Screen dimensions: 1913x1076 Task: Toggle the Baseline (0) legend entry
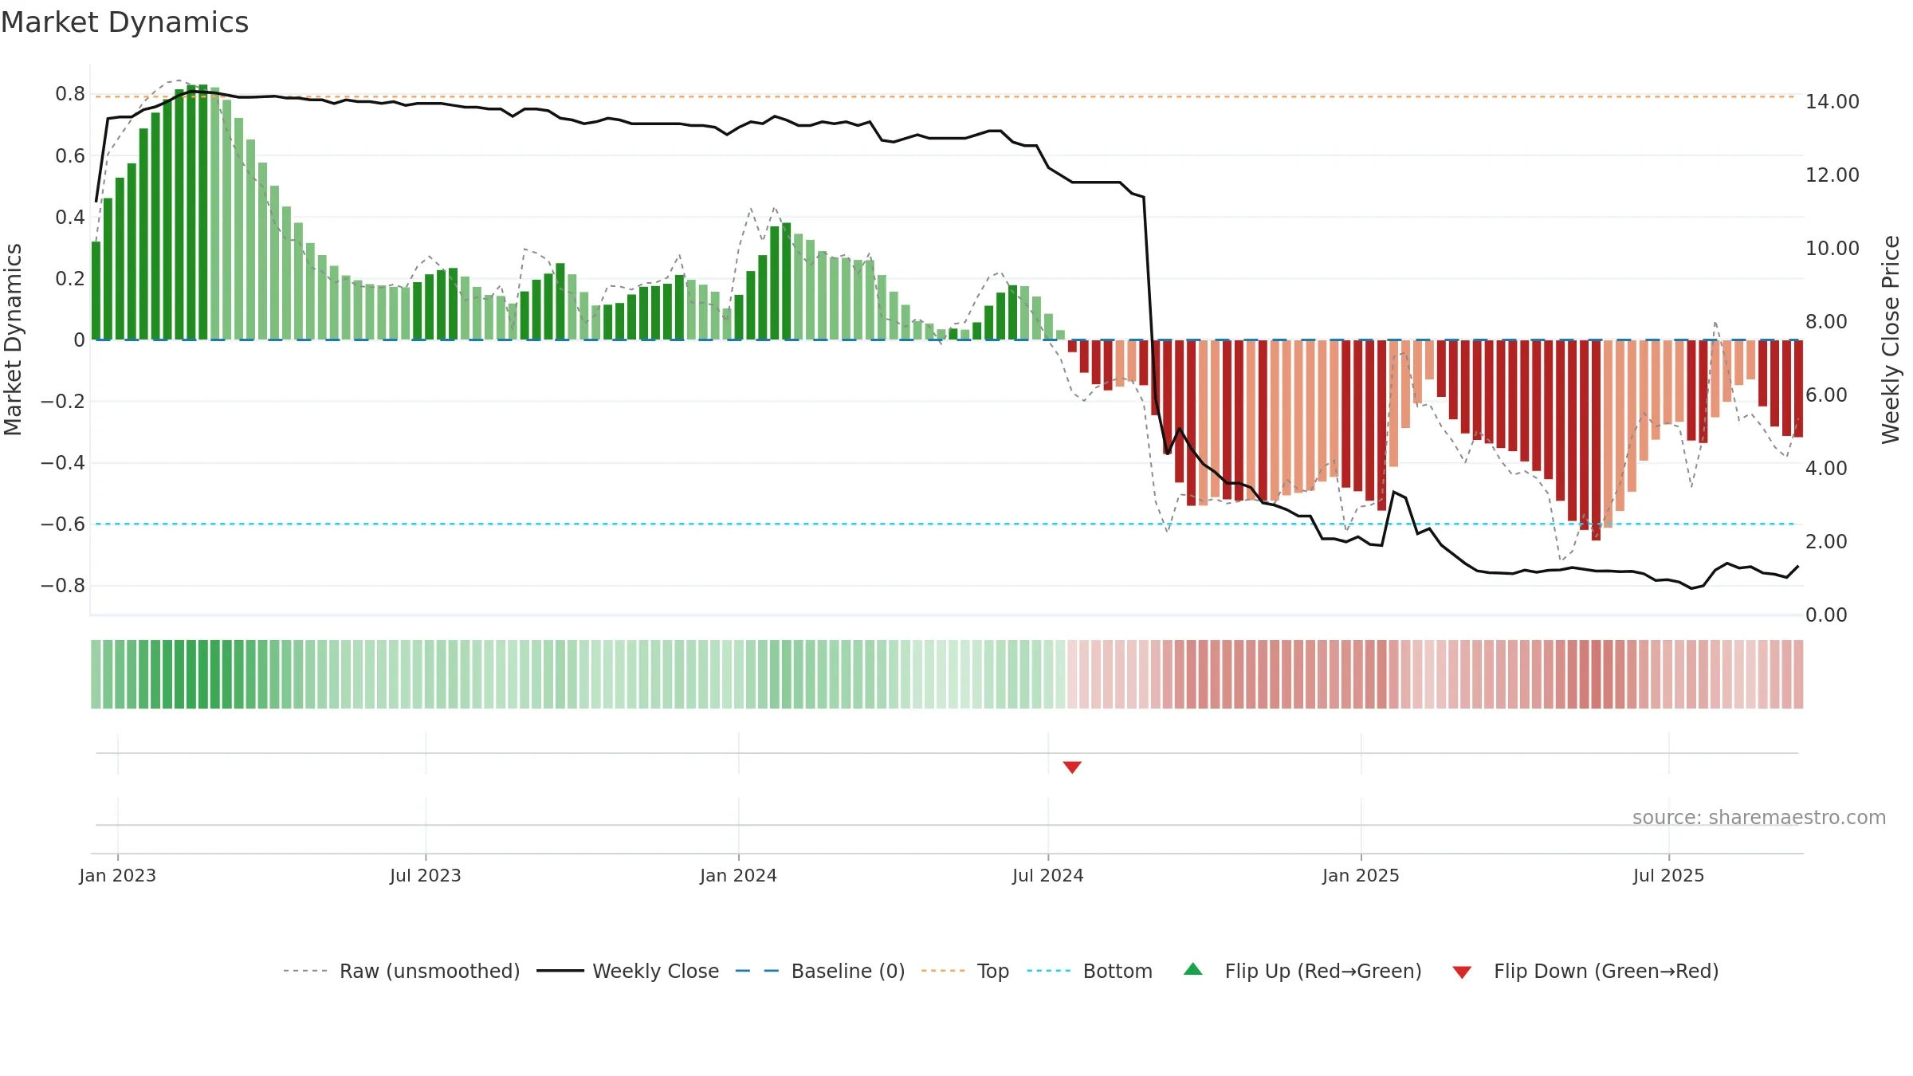[819, 971]
